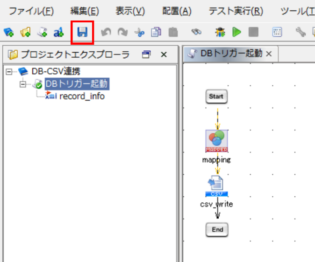Open settings with the wrench icon

click(301, 32)
